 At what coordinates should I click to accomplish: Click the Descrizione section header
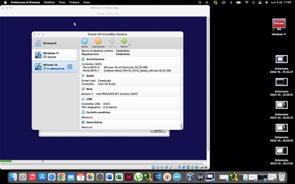(94, 122)
